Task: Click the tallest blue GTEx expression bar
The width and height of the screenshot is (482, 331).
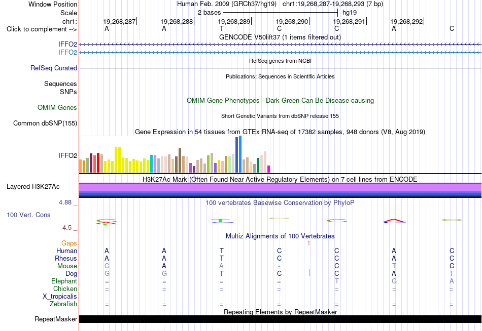Action: (240, 154)
